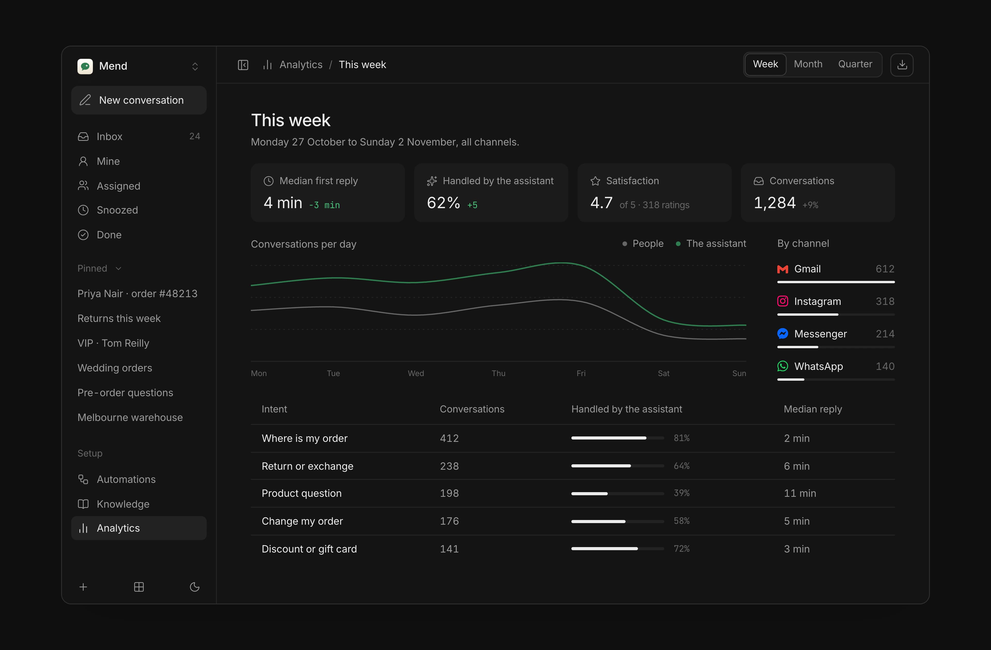Download the report with the export icon

902,65
